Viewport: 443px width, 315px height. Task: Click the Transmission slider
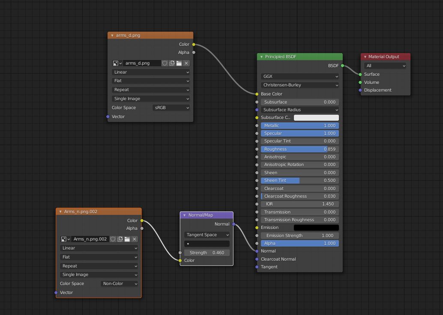click(x=300, y=212)
